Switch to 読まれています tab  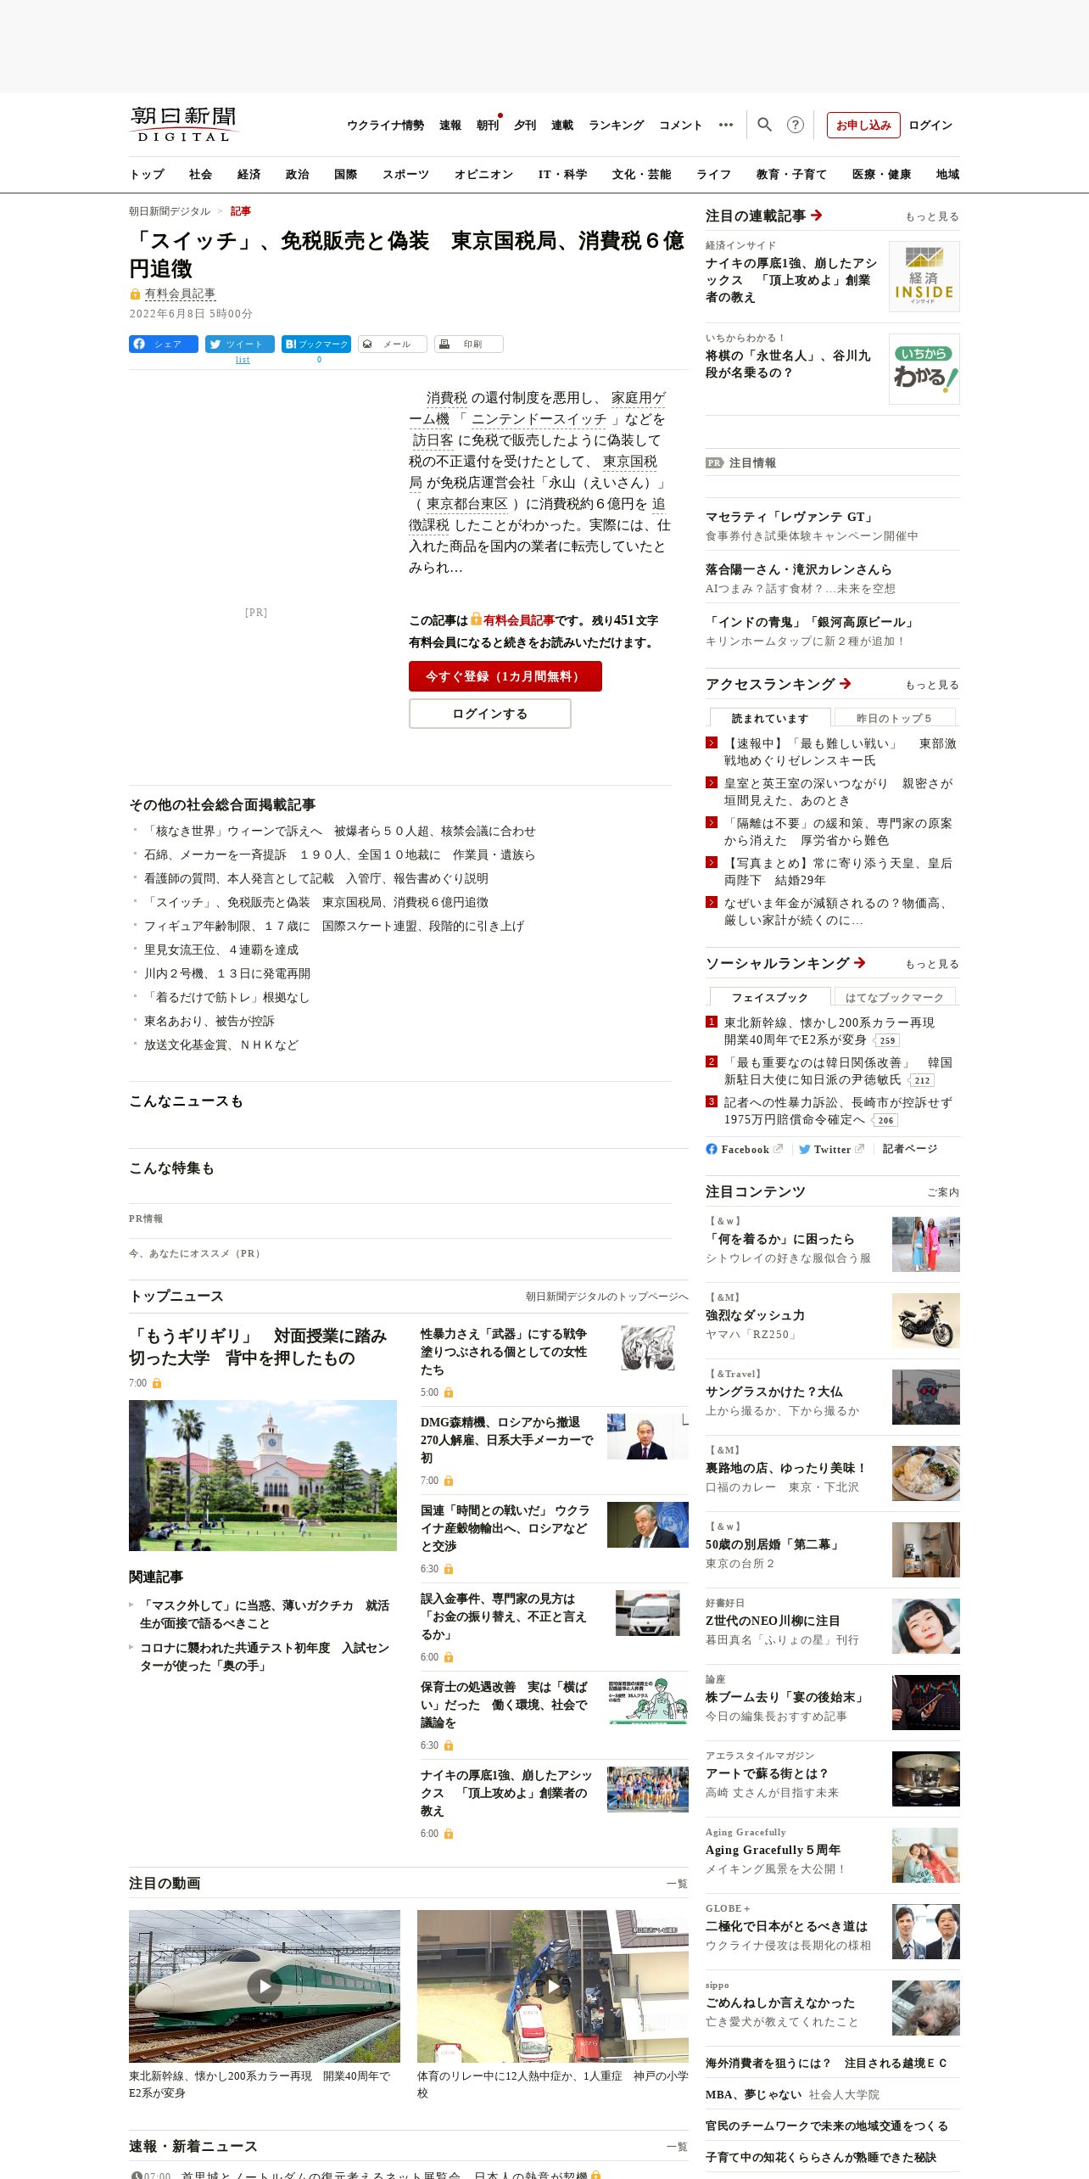[x=770, y=718]
